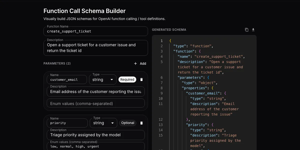Click the 'Function Call Schema Builder' title
The image size is (300, 150).
[x=84, y=11]
